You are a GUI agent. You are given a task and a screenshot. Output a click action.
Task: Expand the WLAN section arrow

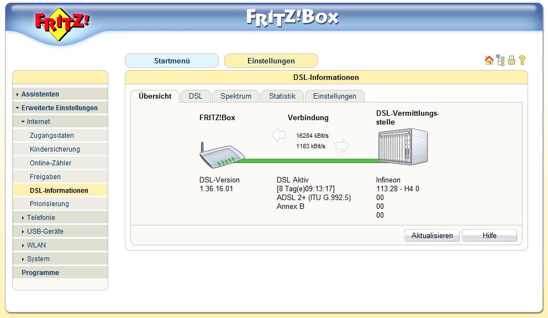pyautogui.click(x=23, y=245)
